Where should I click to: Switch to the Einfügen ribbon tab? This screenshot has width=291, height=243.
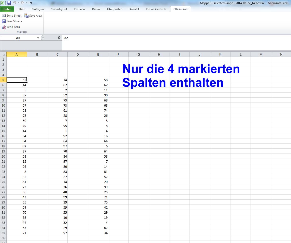pos(38,9)
